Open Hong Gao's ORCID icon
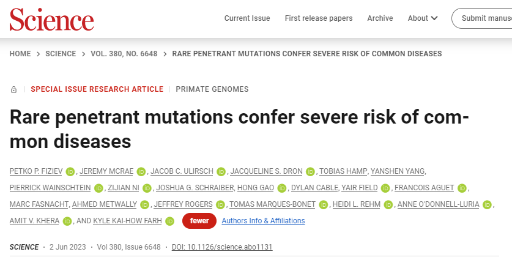This screenshot has width=512, height=260. point(281,188)
